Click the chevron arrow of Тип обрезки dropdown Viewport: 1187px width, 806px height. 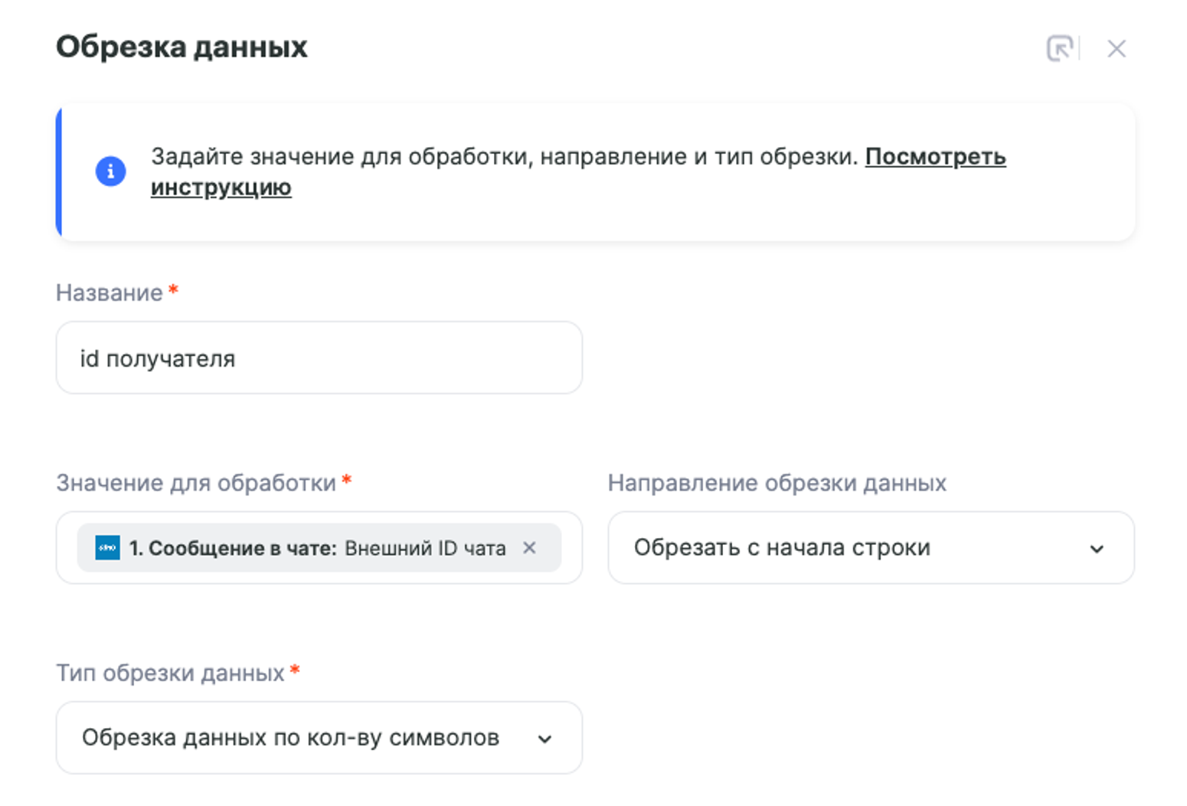544,739
